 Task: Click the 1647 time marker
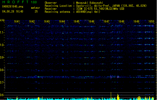[106, 21]
